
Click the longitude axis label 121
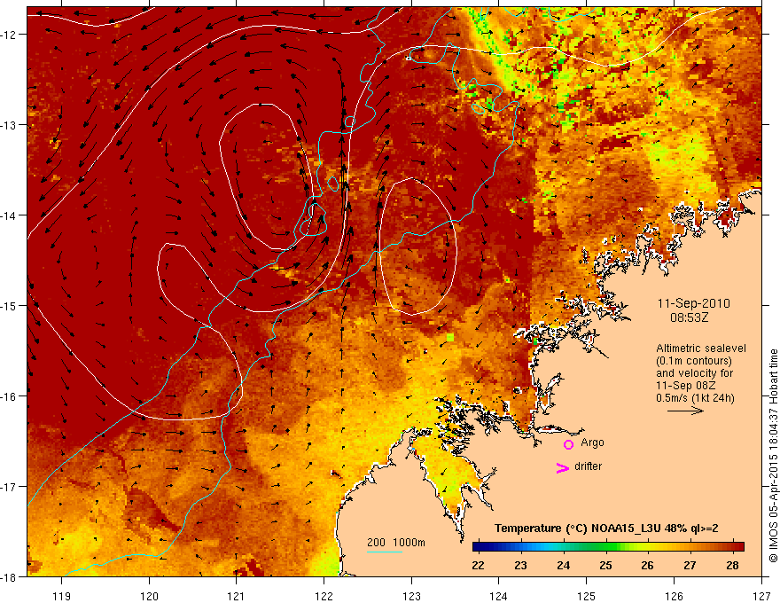237,596
